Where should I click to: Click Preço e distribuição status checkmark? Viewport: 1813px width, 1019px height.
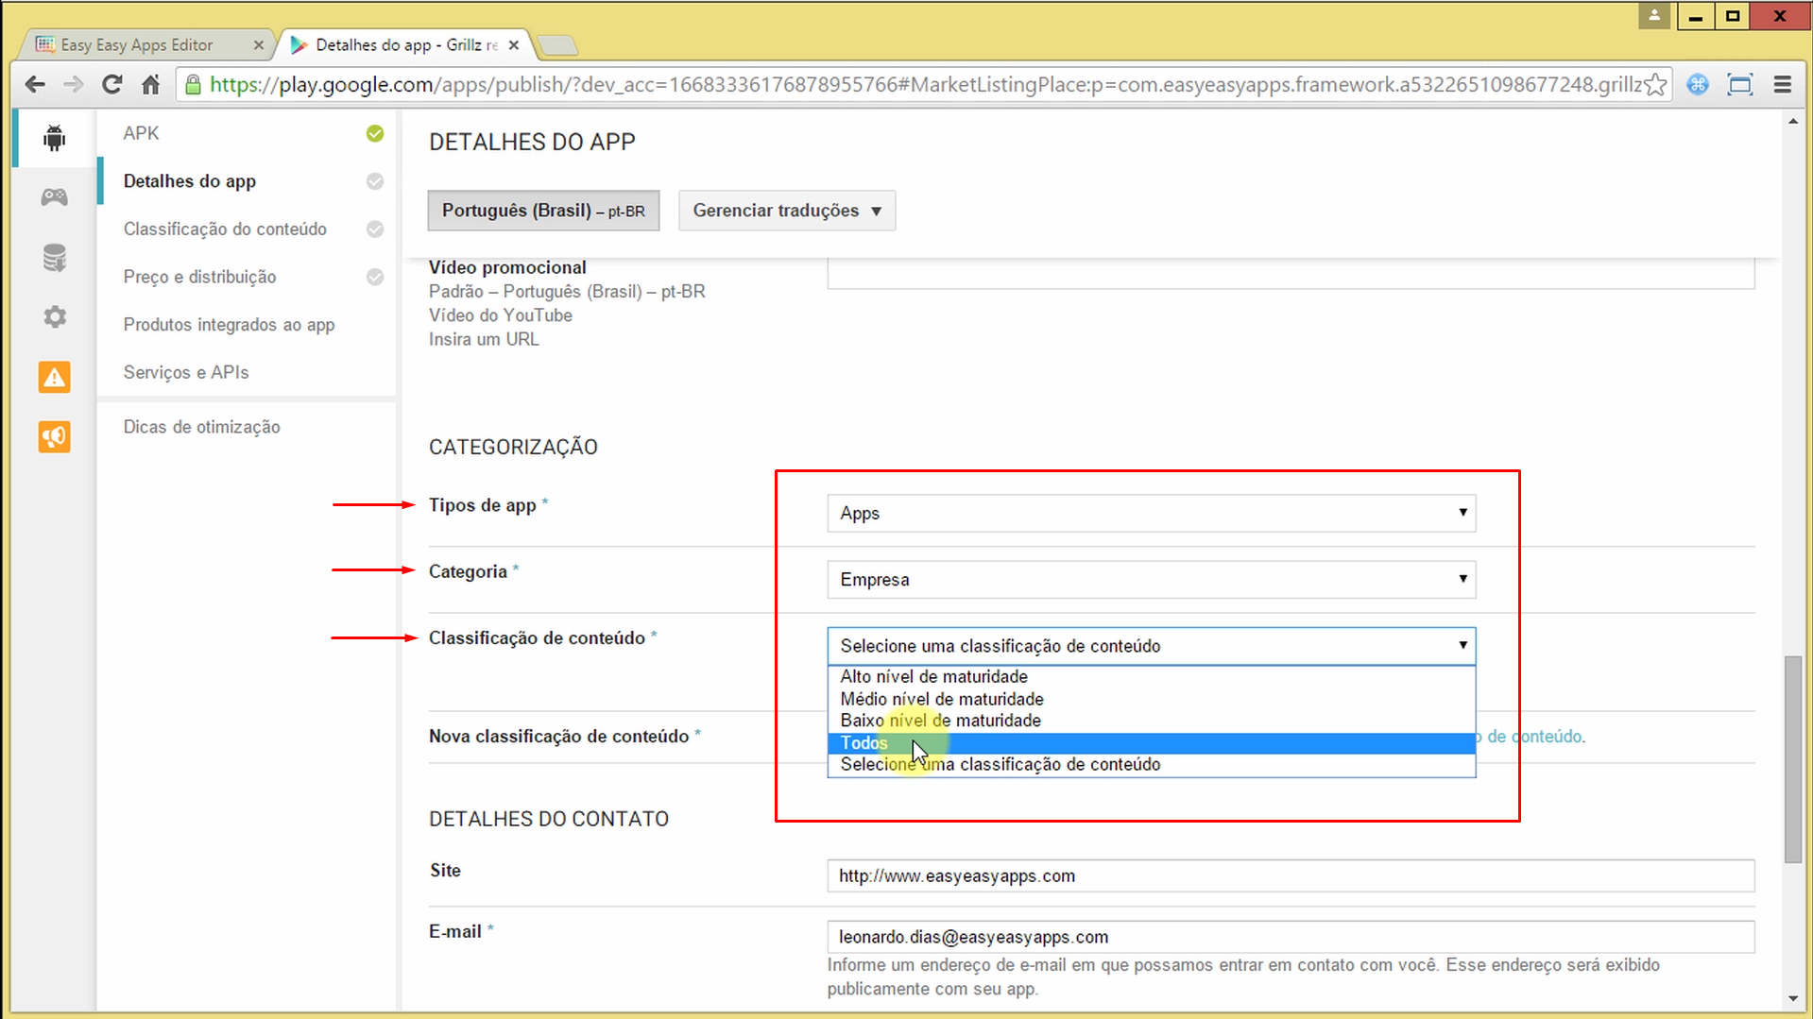[375, 277]
